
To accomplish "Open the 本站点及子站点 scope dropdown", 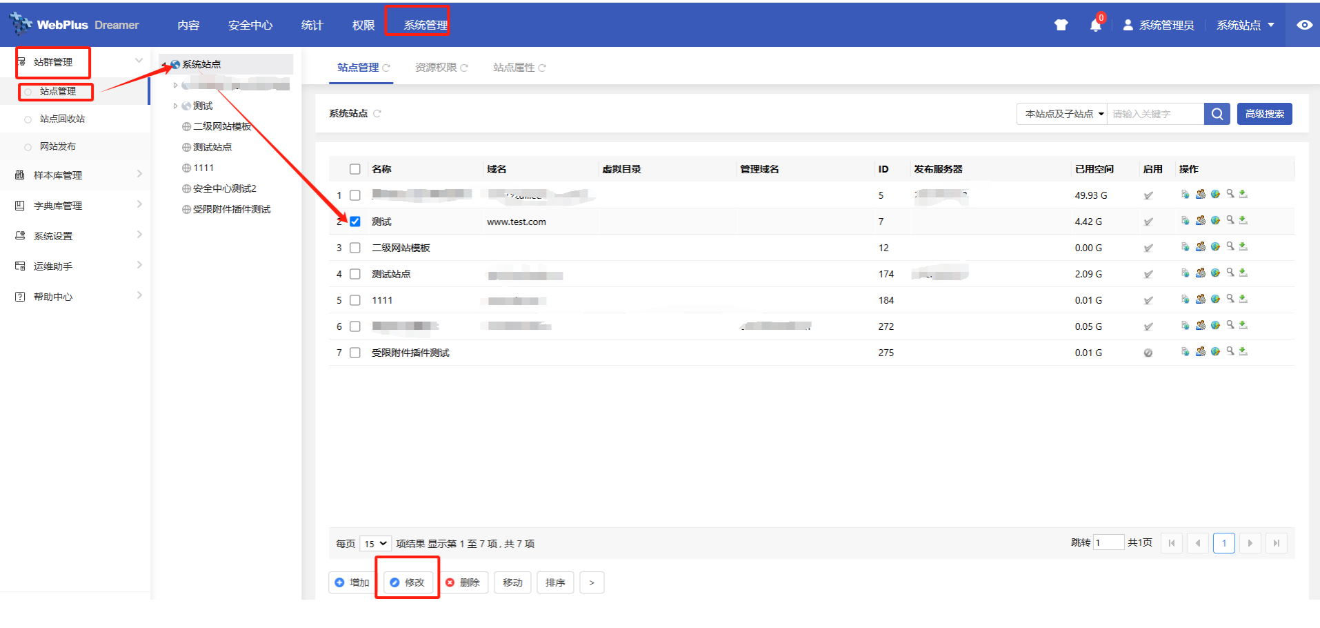I will point(1063,114).
